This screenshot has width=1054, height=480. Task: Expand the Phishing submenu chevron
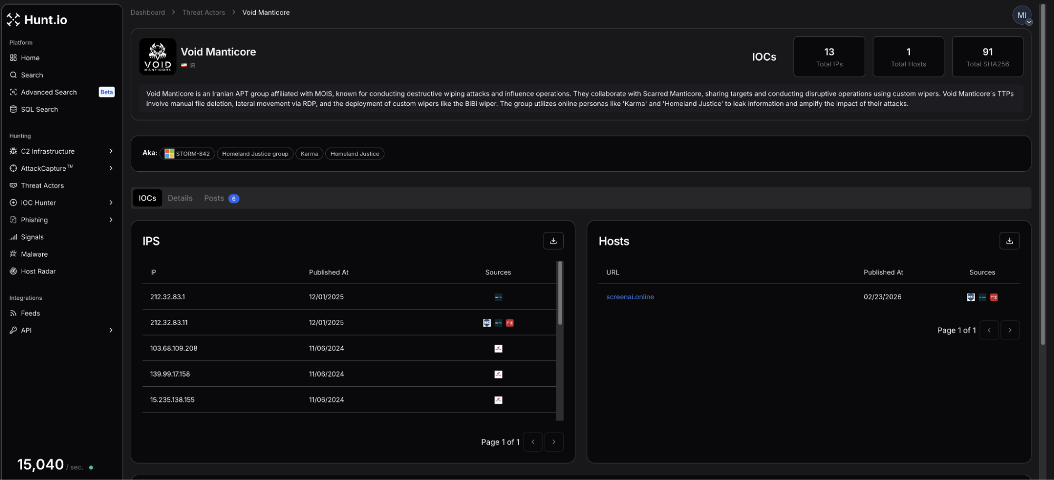(x=111, y=220)
